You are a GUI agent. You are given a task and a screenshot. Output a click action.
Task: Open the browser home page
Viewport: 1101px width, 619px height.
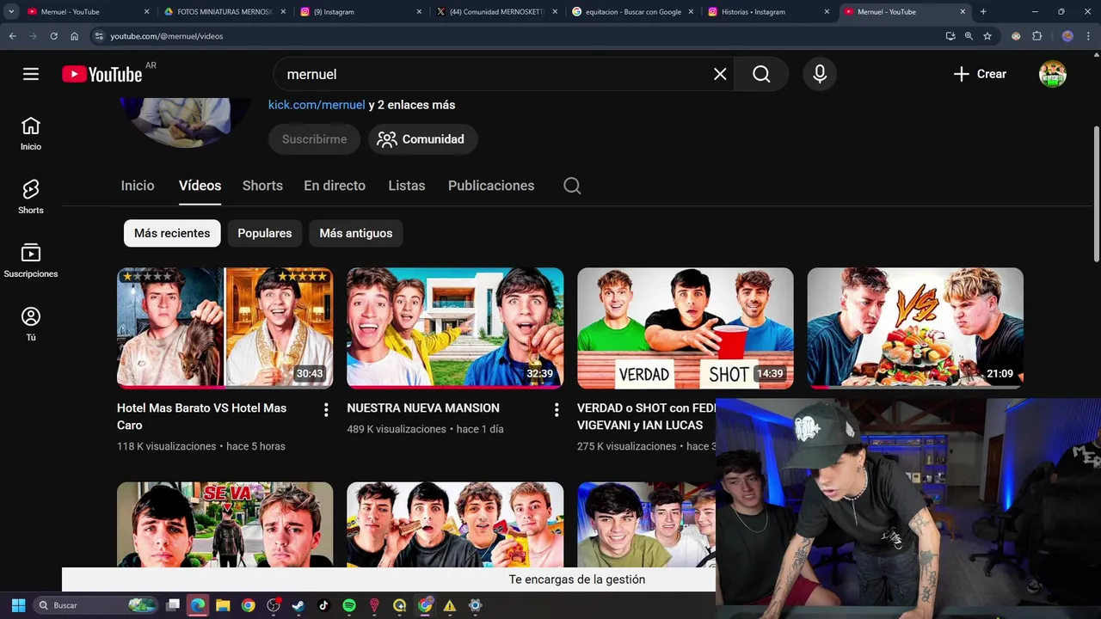click(x=74, y=36)
